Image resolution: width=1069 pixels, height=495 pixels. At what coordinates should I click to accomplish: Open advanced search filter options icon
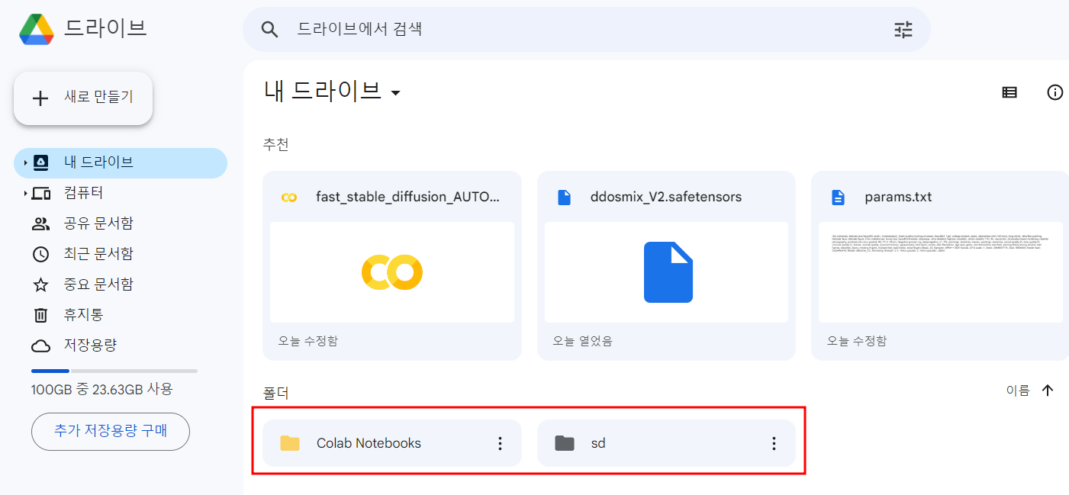pyautogui.click(x=903, y=30)
